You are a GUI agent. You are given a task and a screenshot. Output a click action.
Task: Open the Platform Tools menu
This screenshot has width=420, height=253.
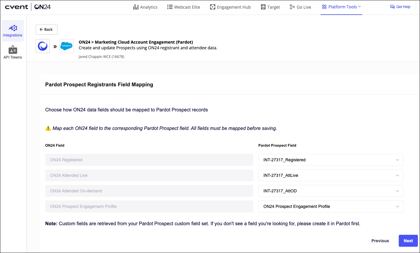pyautogui.click(x=341, y=7)
